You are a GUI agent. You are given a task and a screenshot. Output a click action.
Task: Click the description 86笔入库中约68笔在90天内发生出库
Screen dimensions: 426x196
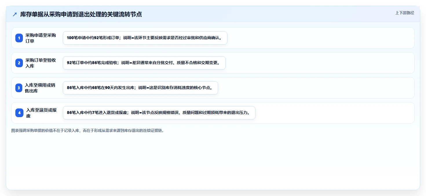[x=140, y=88]
